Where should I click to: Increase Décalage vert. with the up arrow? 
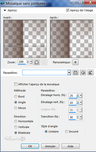pos(78,102)
